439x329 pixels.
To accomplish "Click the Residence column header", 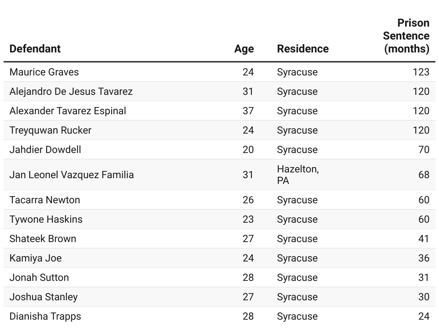I will pos(303,49).
